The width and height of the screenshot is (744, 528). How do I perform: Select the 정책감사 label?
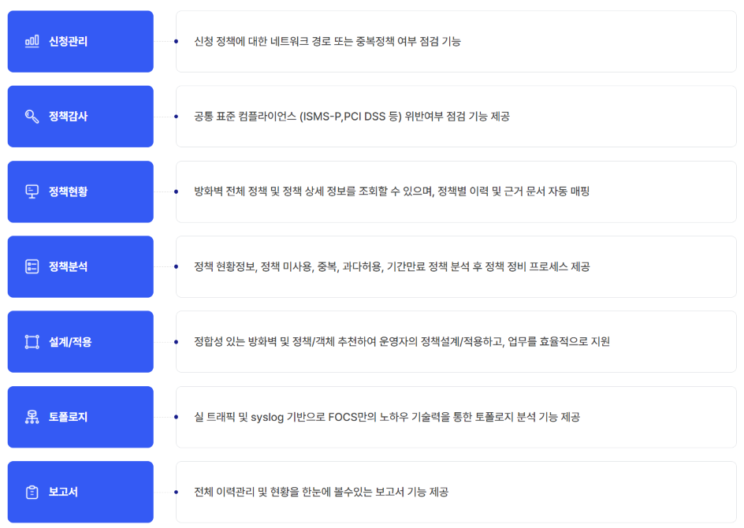tap(69, 116)
